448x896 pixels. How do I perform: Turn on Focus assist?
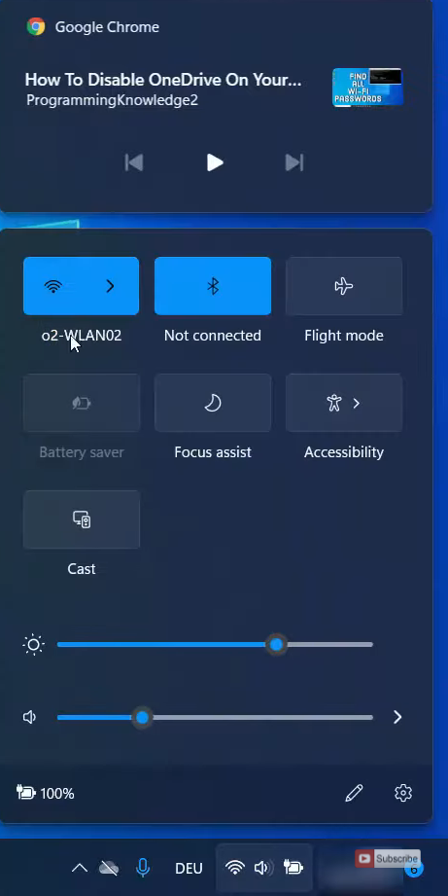(x=213, y=403)
